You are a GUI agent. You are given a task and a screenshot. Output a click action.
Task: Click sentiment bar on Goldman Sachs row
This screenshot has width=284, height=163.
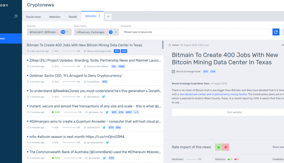pos(69,81)
